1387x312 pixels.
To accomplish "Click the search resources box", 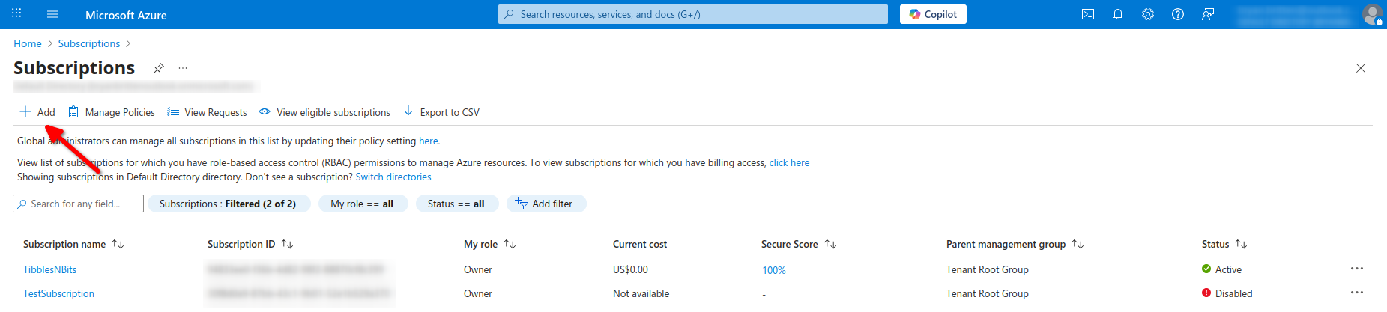I will pos(693,14).
